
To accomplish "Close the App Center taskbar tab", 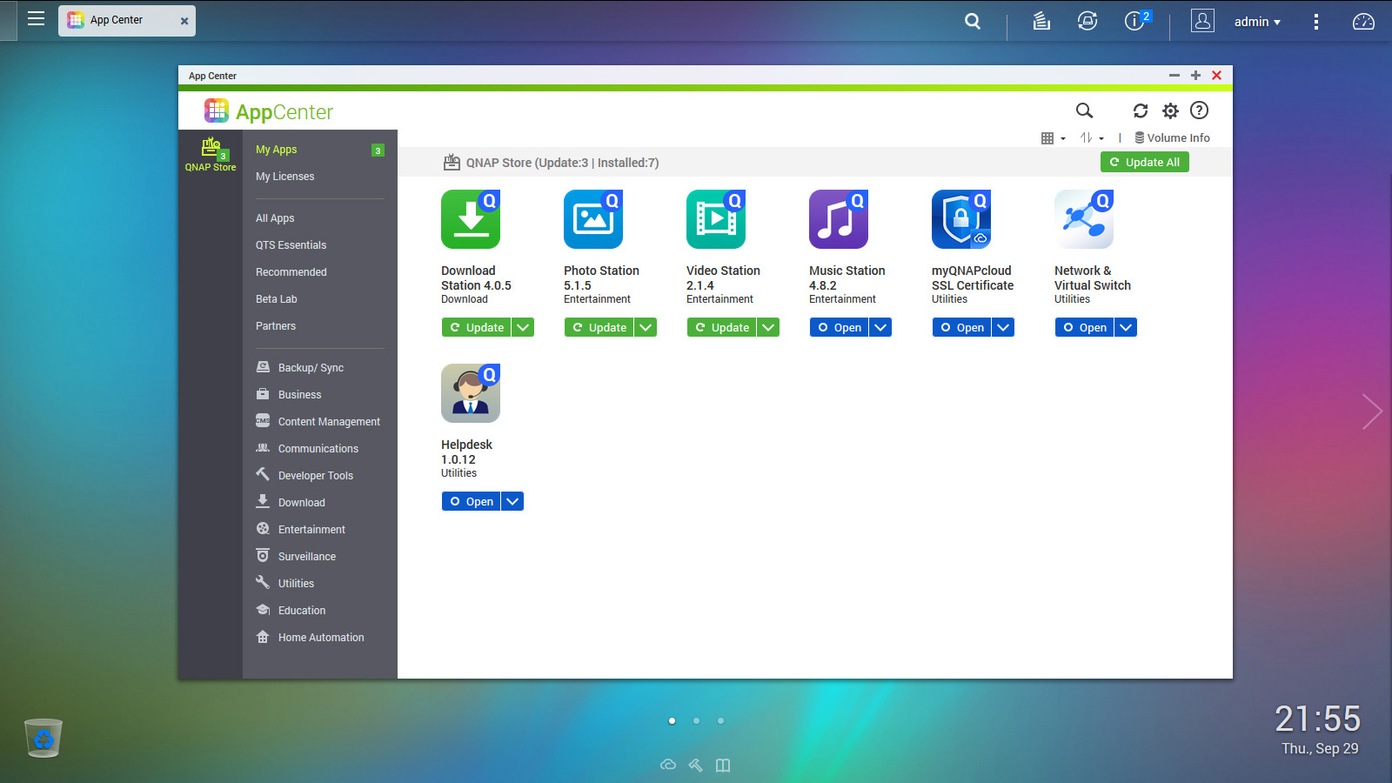I will (184, 21).
